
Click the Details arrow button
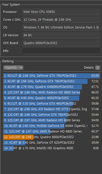point(98,68)
